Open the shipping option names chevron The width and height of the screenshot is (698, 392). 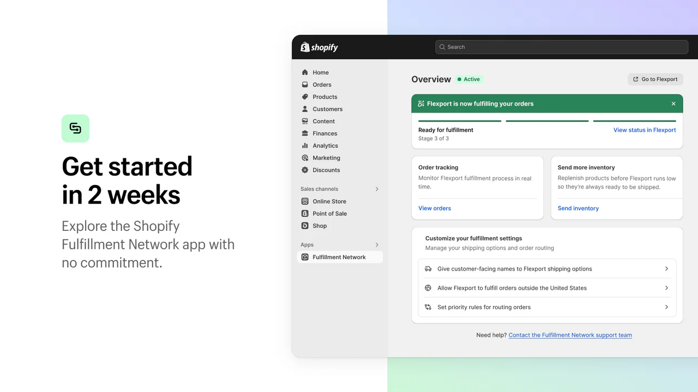[x=666, y=269]
